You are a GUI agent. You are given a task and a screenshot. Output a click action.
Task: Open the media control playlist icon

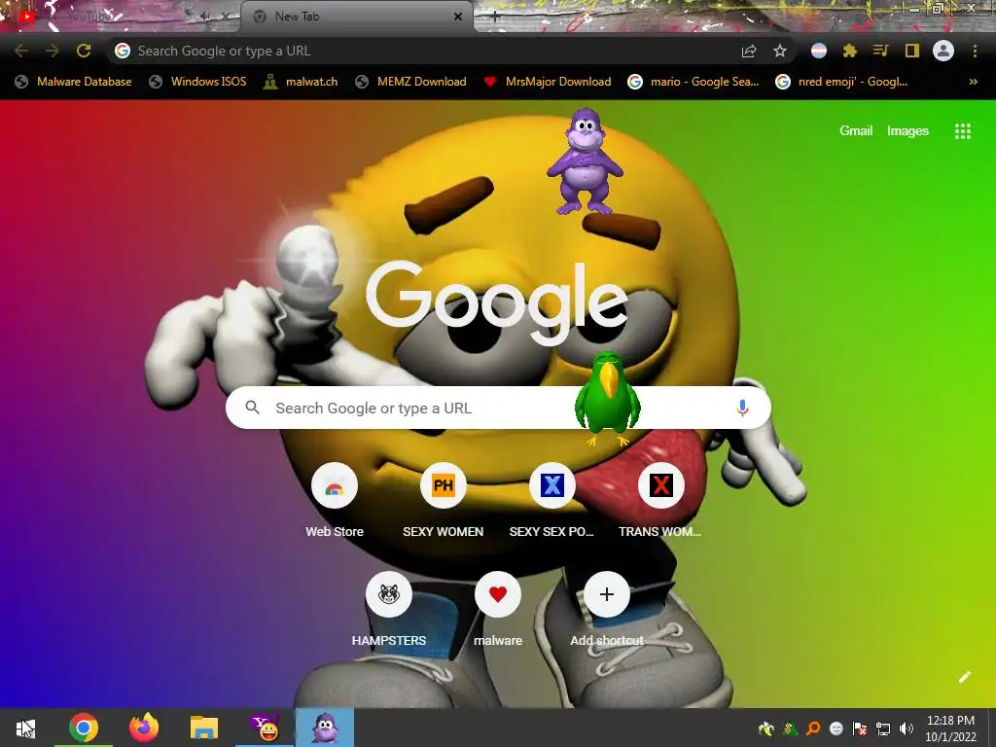880,51
